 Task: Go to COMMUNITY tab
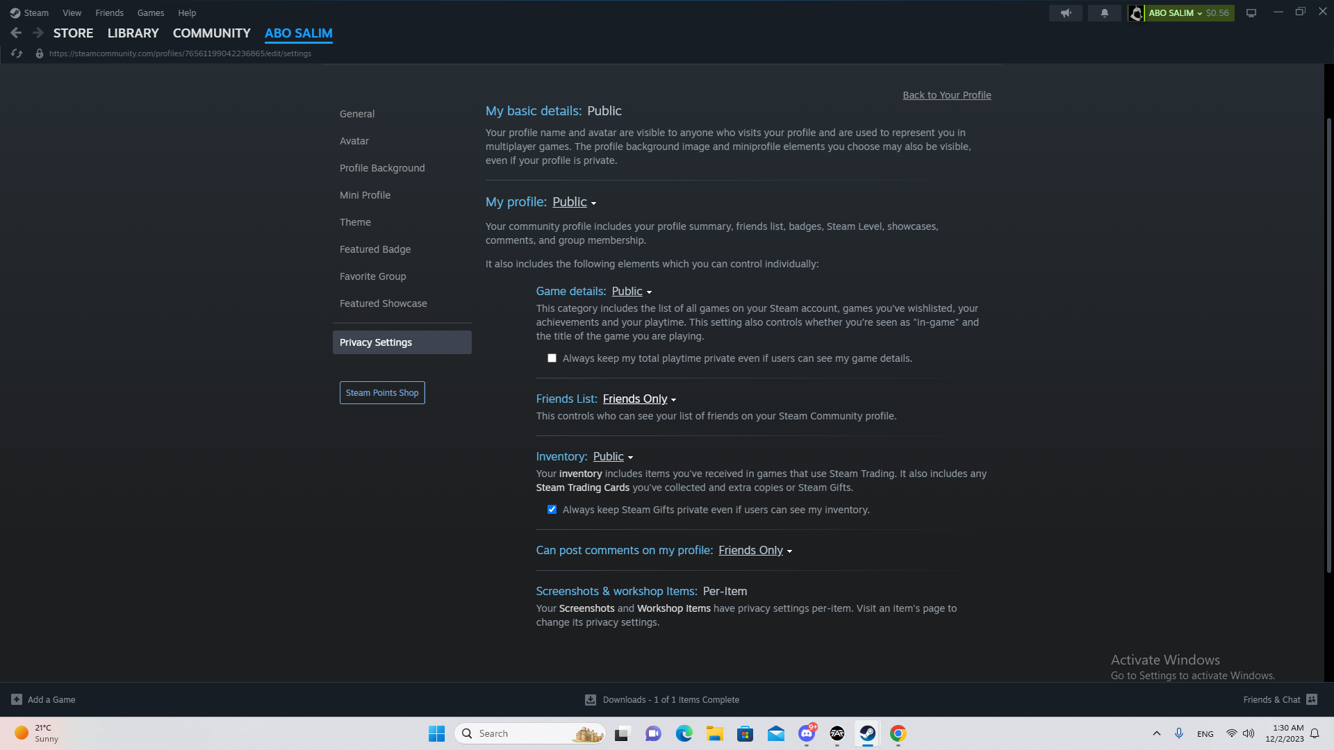211,33
